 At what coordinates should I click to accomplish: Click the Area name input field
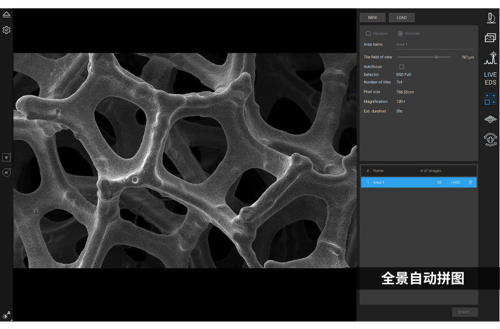coord(434,45)
